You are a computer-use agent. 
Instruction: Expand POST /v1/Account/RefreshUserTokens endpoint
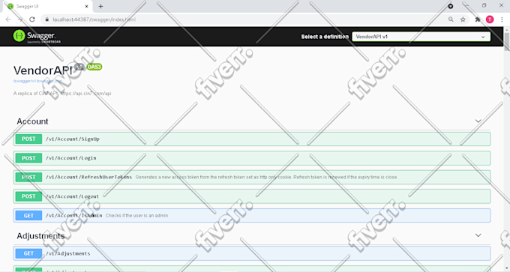click(x=252, y=177)
